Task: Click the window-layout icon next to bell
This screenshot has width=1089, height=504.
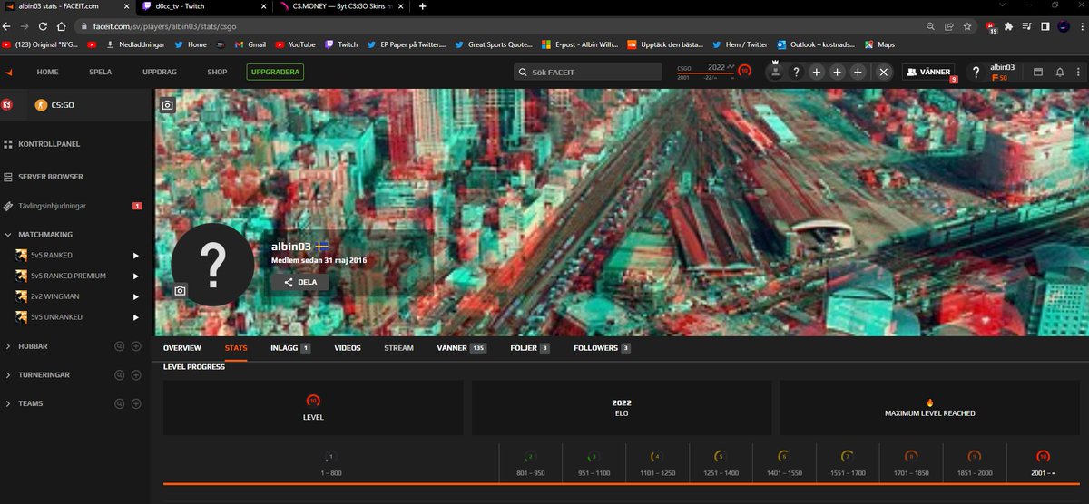Action: [1038, 73]
